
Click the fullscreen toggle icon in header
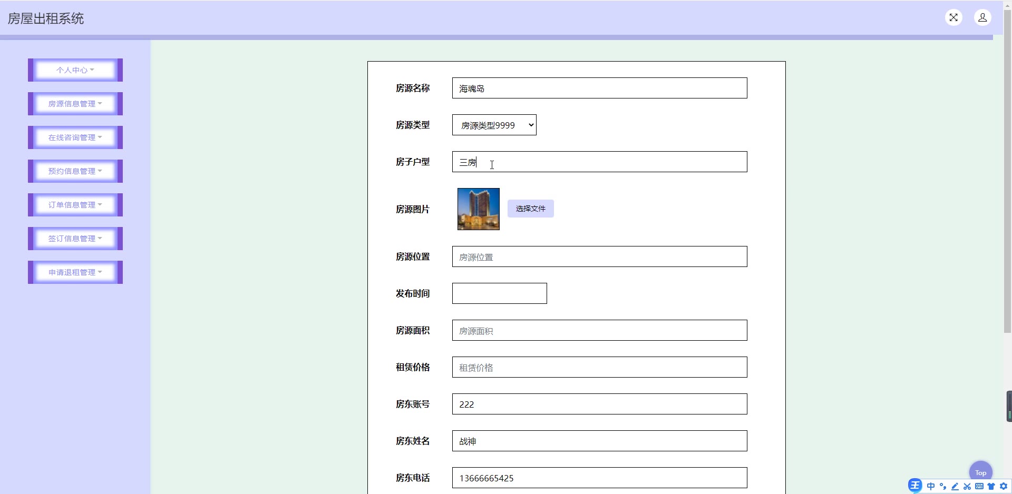953,17
